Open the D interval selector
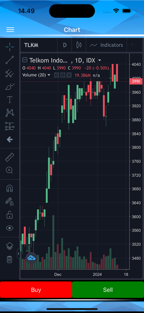144x313 pixels. [x=65, y=45]
